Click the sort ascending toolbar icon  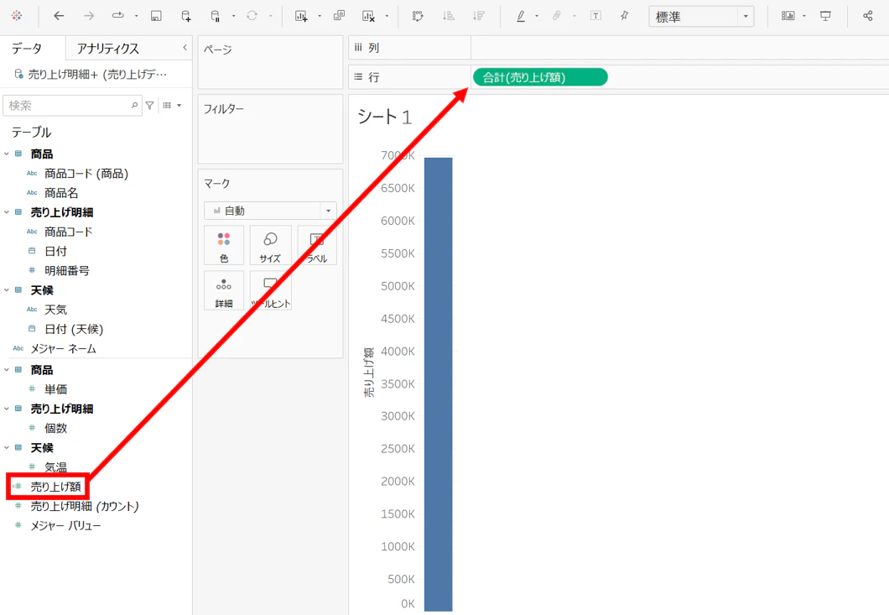(449, 16)
